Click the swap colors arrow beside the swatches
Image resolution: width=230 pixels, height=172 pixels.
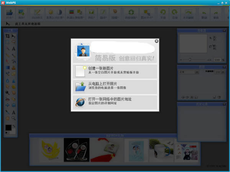tap(14, 126)
